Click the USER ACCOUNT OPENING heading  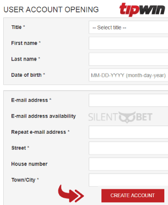pyautogui.click(x=51, y=10)
